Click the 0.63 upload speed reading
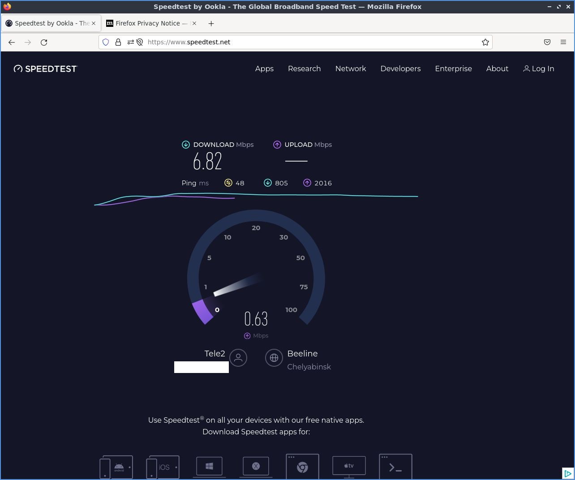The width and height of the screenshot is (575, 480). coord(256,319)
